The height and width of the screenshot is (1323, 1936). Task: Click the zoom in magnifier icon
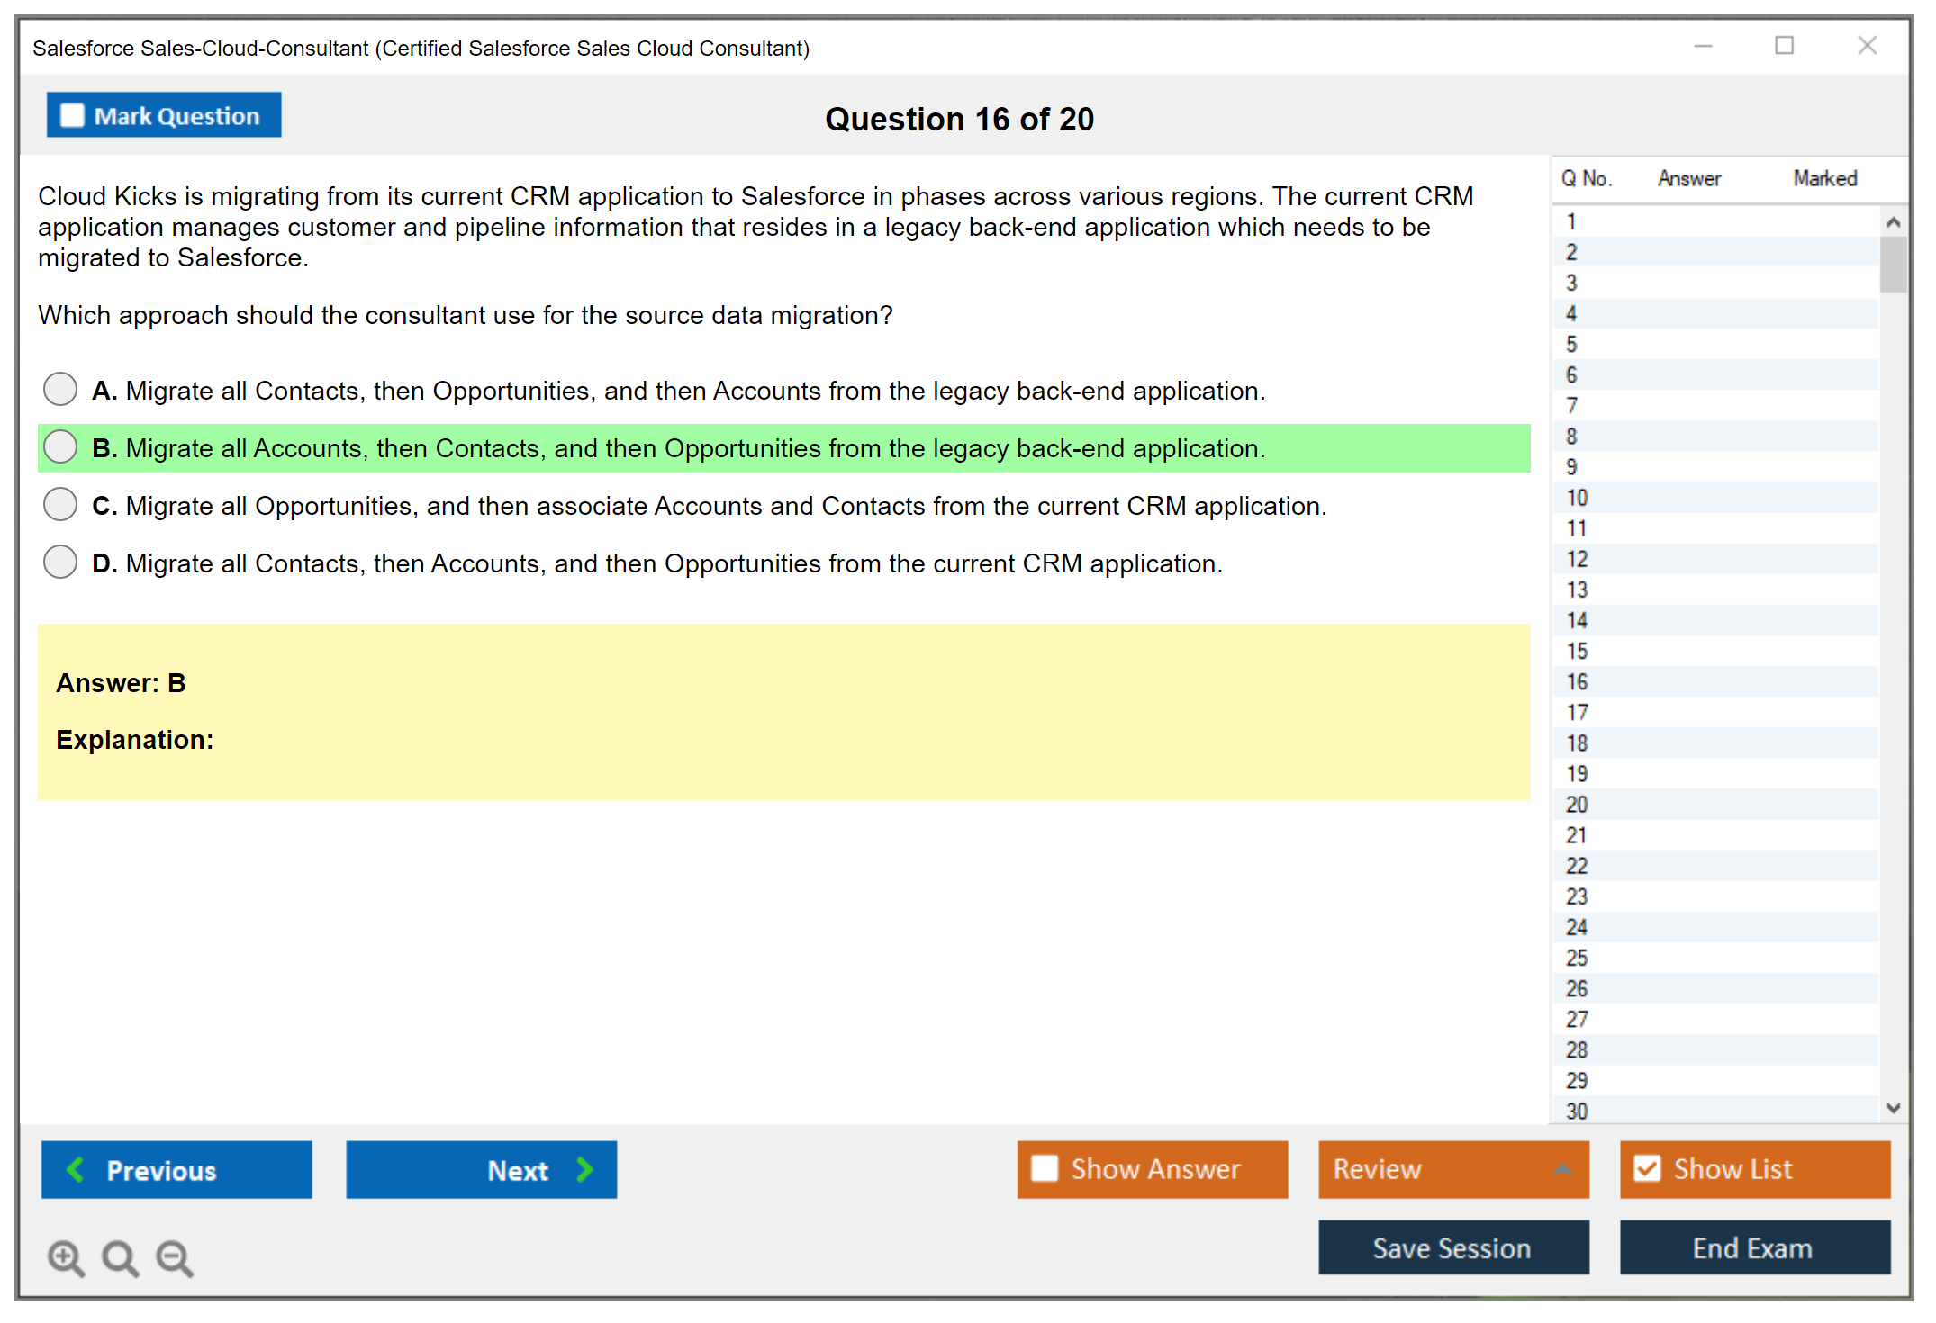pos(66,1257)
